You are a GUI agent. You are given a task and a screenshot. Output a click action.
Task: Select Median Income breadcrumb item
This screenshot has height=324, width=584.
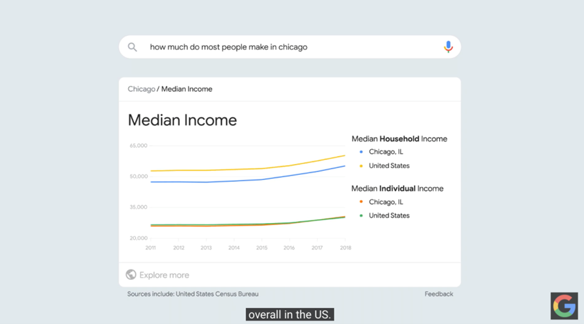[187, 89]
